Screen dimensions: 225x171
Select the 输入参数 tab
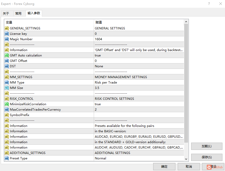pos(34,13)
